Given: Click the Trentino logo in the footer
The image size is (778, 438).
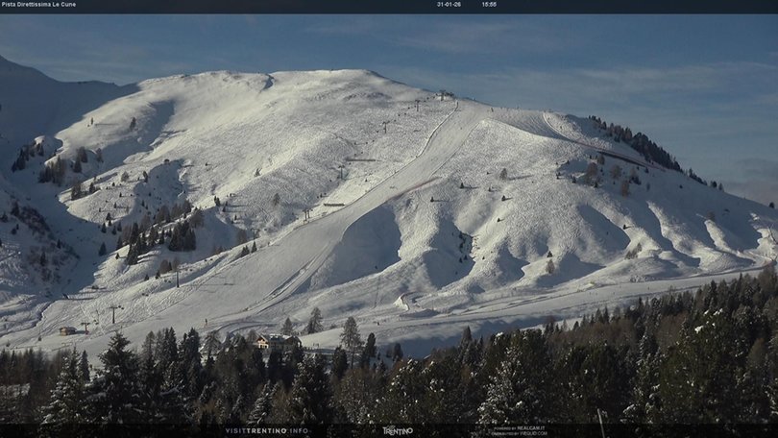Looking at the screenshot, I should 397,430.
